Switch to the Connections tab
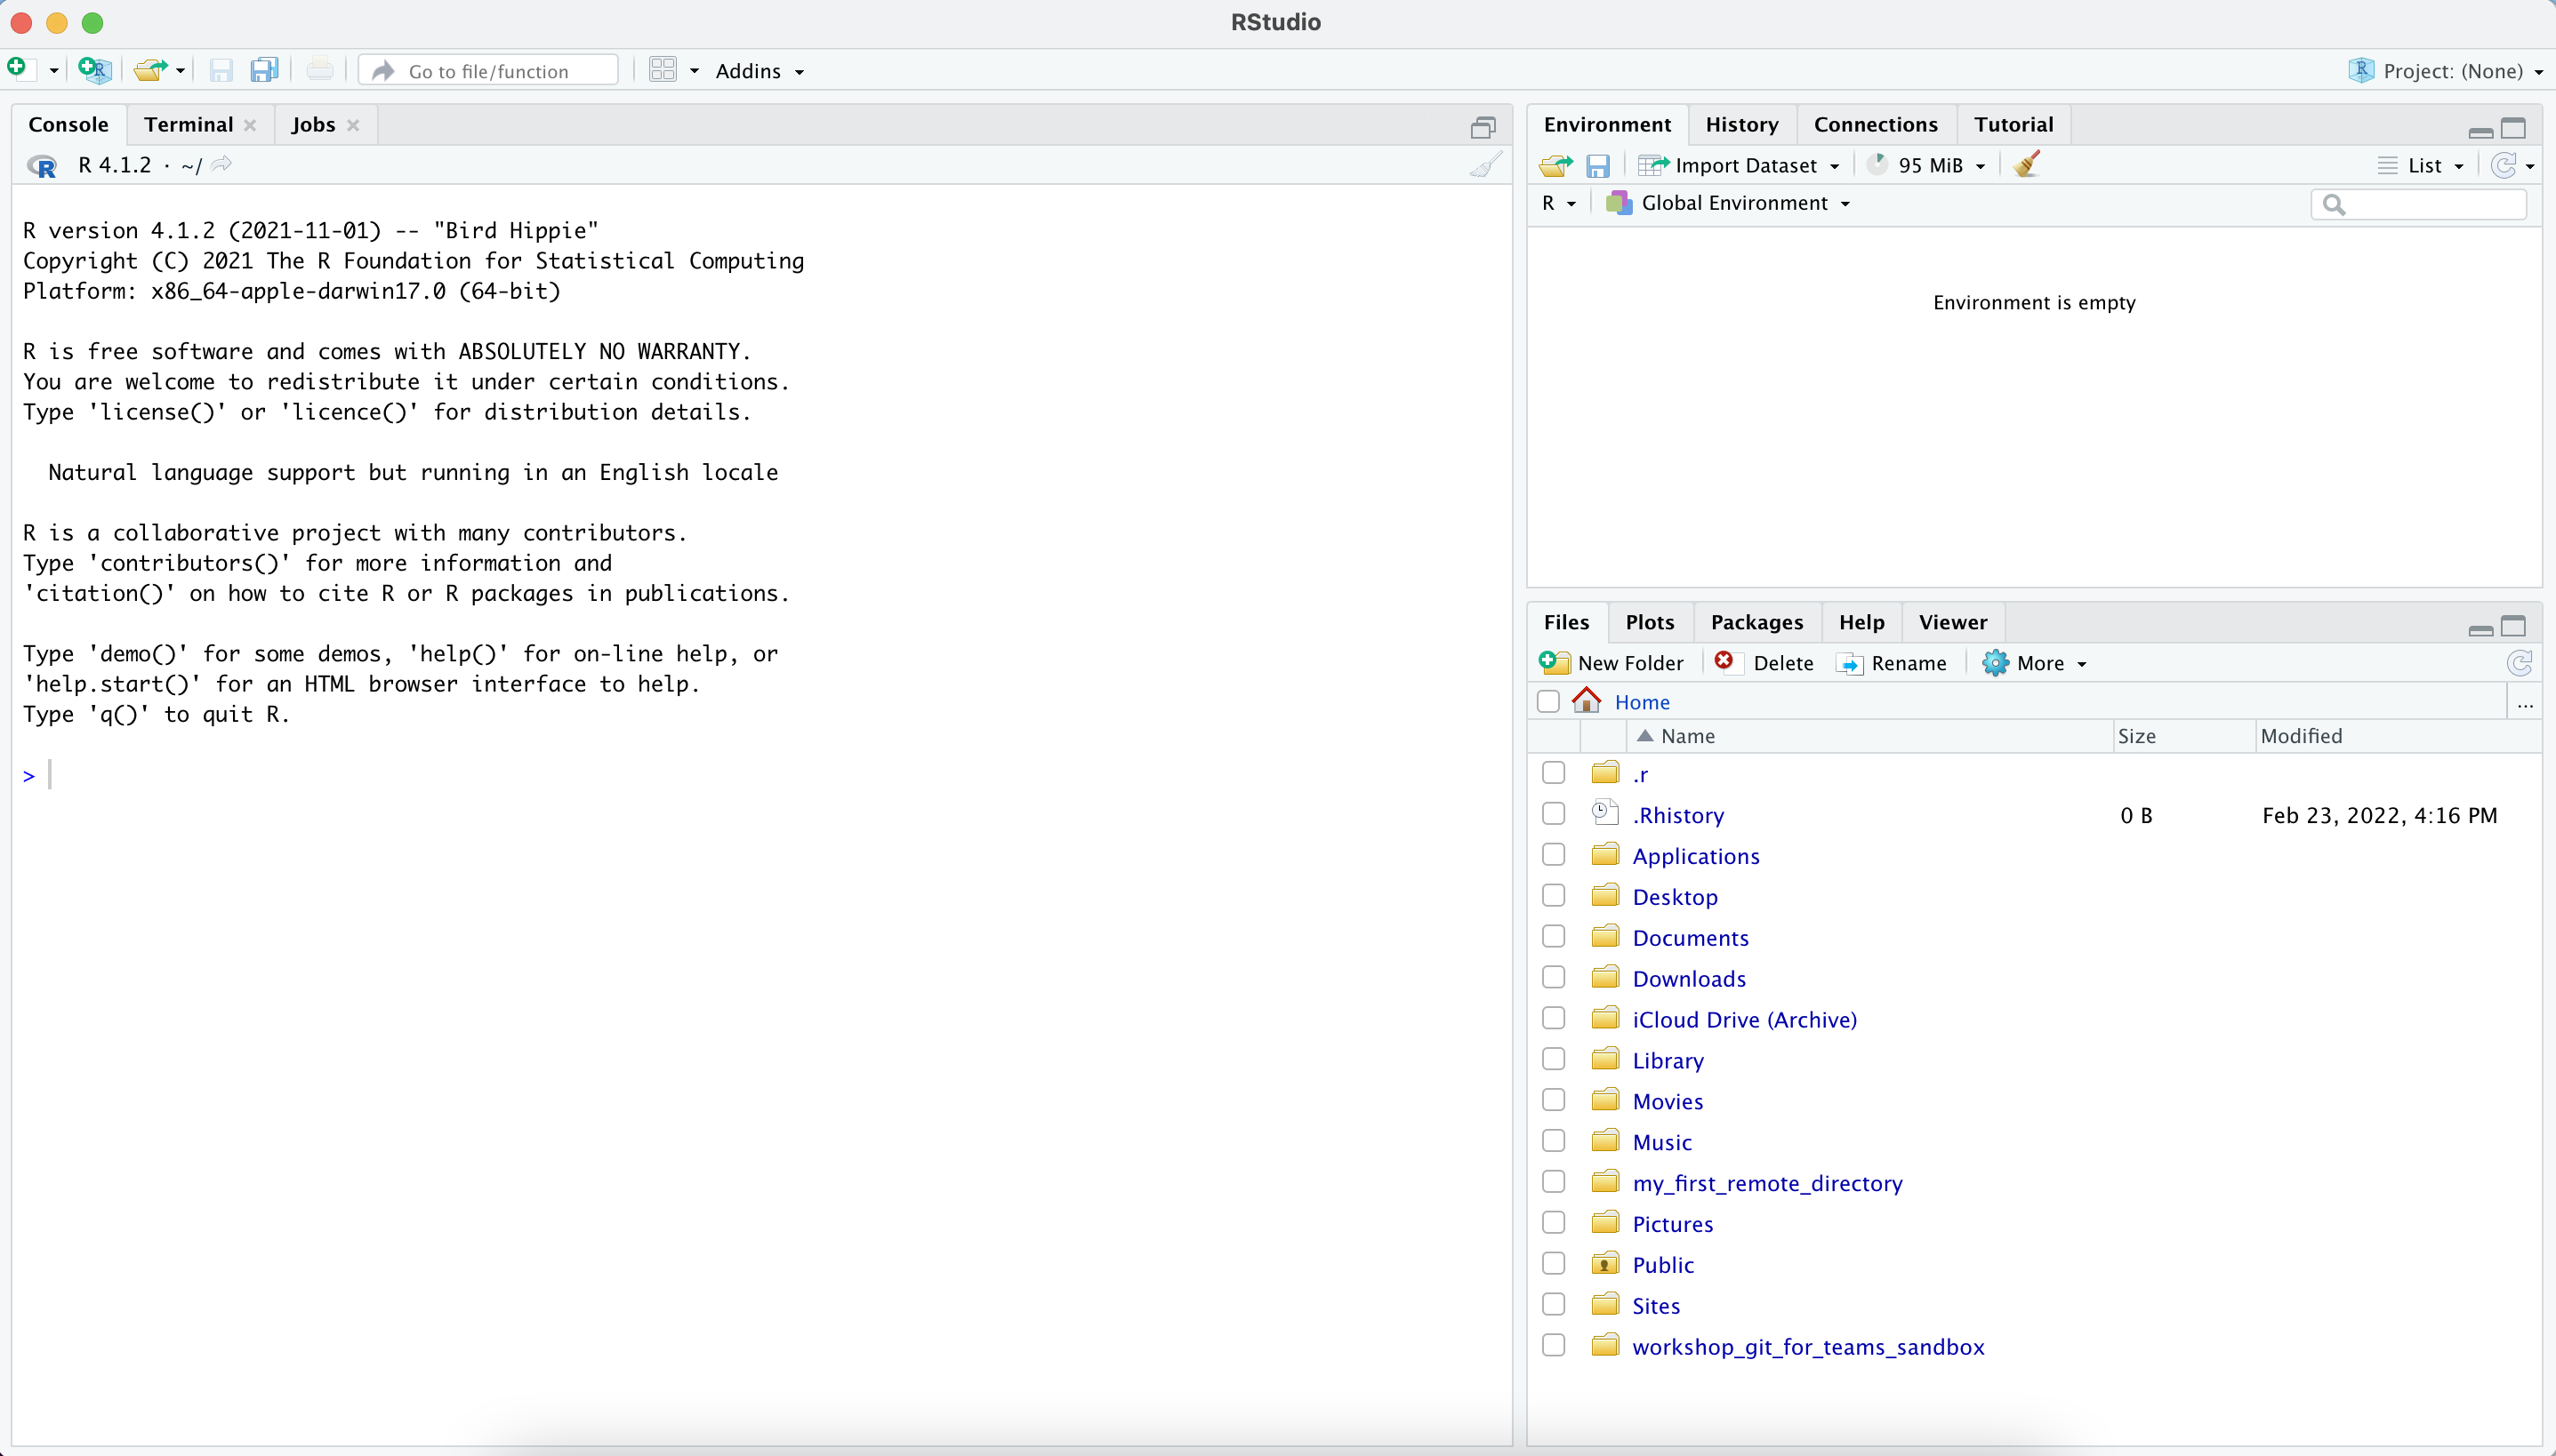Image resolution: width=2556 pixels, height=1456 pixels. coord(1876,125)
